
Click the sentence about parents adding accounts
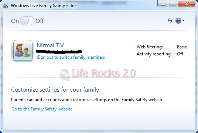[x=88, y=100]
